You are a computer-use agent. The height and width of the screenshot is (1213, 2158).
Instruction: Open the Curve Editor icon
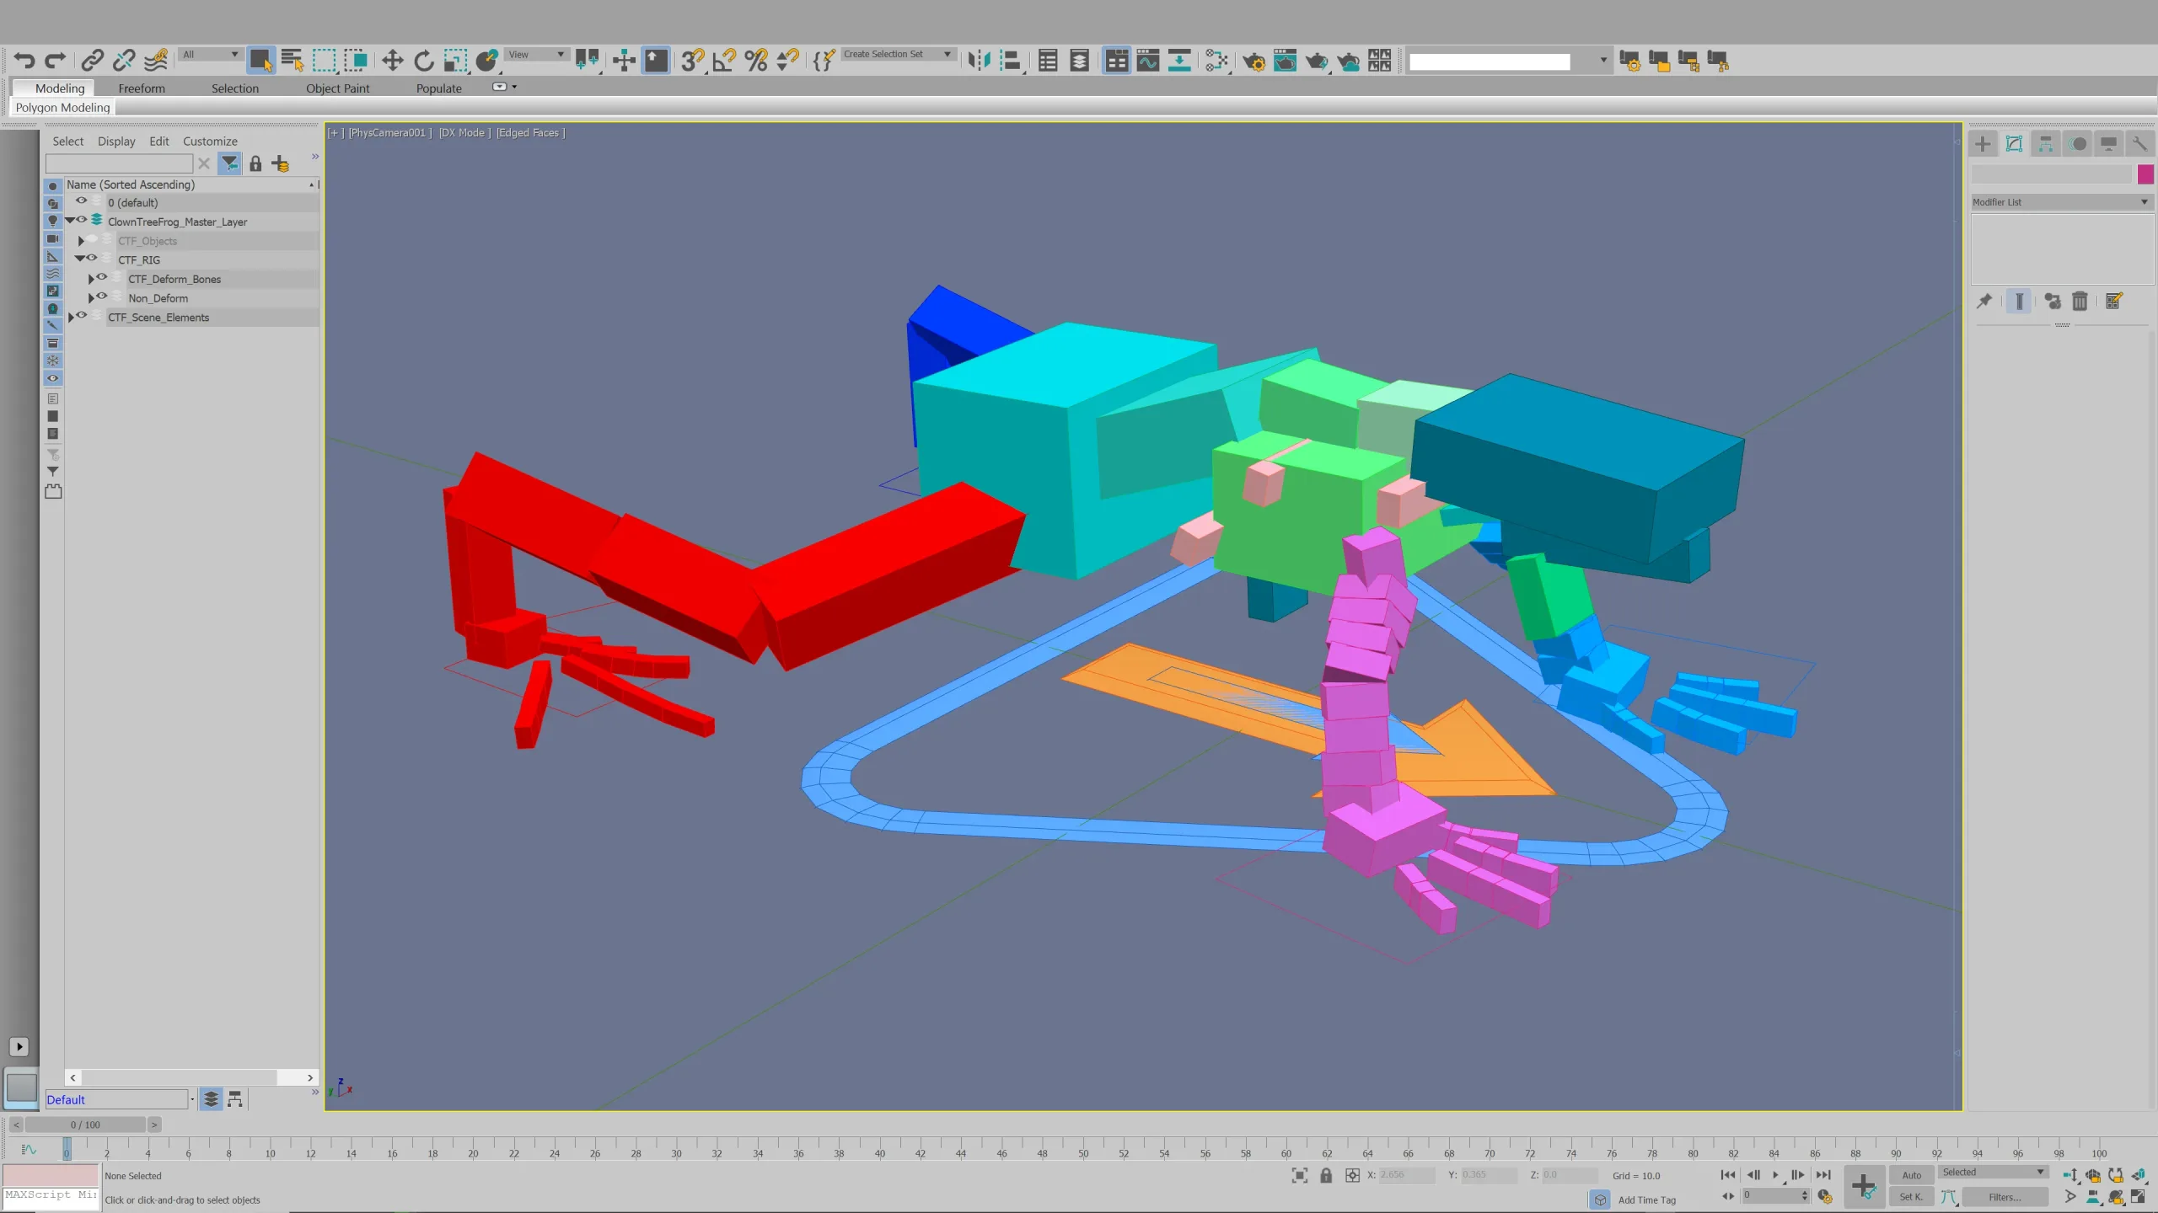click(1148, 61)
